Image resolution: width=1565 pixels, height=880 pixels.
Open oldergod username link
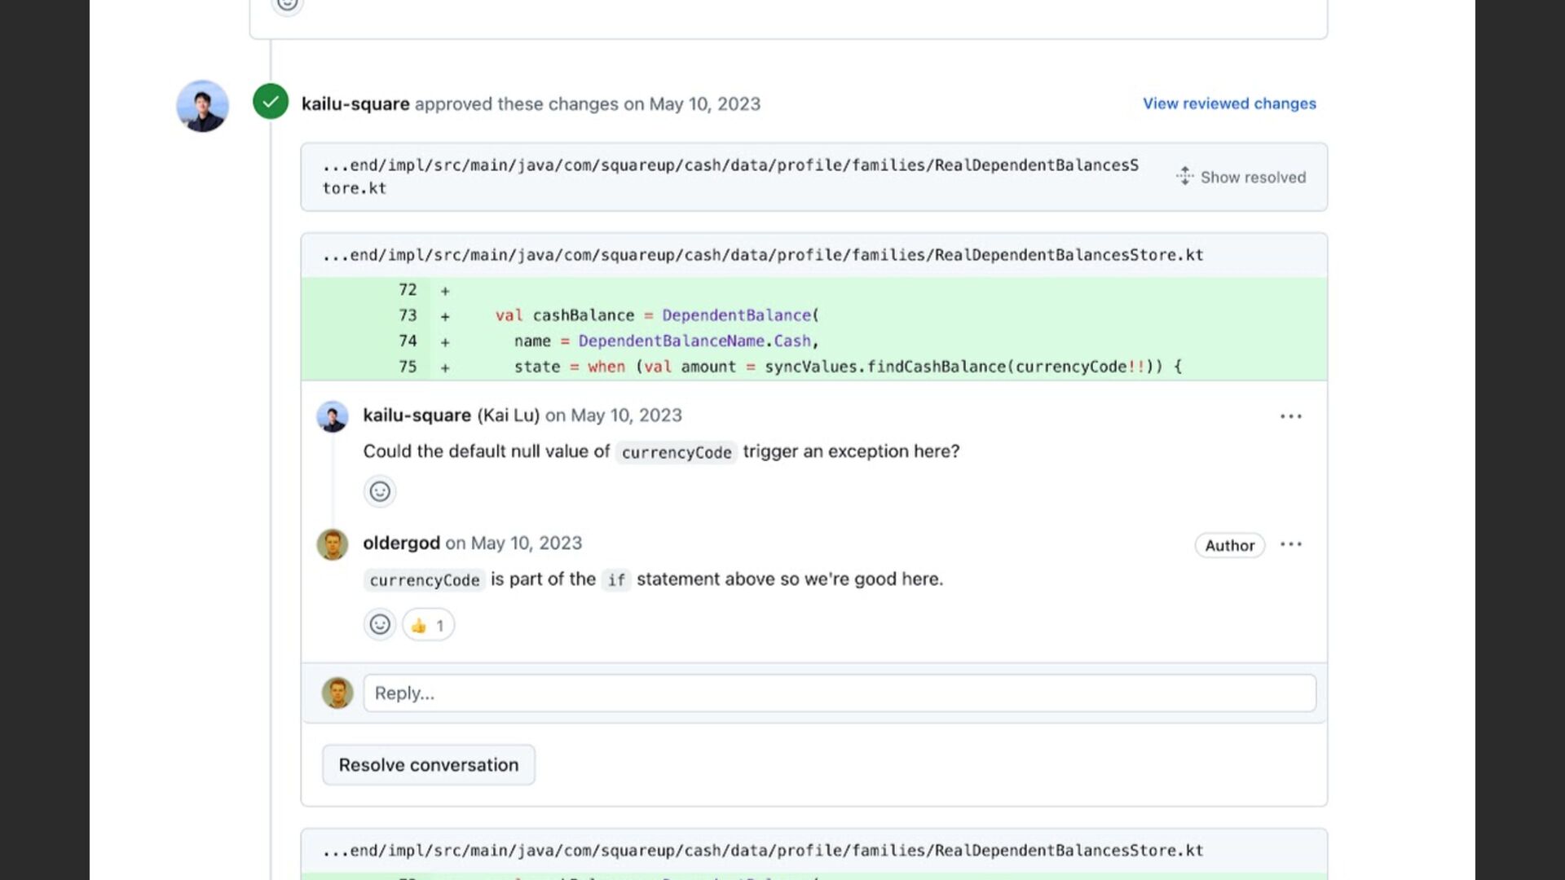pos(401,543)
